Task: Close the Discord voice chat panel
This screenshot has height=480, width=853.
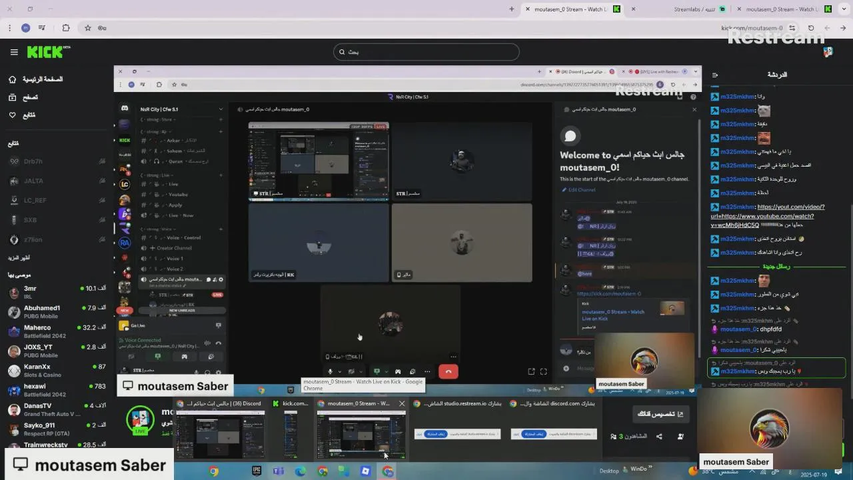Action: (x=694, y=109)
